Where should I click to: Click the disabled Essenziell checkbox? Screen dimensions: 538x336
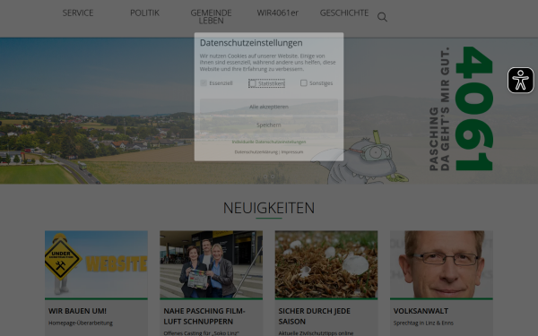tap(204, 83)
